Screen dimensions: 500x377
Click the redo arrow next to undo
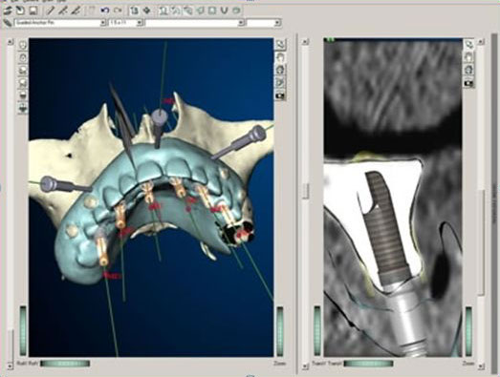click(118, 11)
